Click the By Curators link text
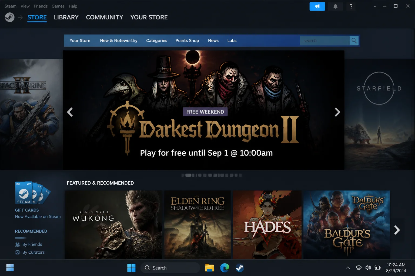Image resolution: width=415 pixels, height=276 pixels. click(34, 252)
